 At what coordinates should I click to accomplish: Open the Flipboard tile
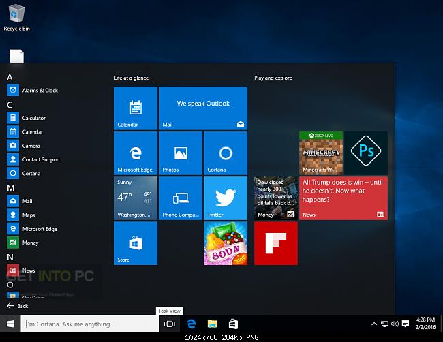click(276, 243)
